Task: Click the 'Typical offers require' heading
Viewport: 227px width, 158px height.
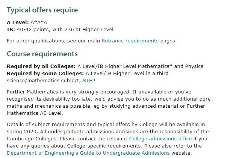Action: coord(42,10)
